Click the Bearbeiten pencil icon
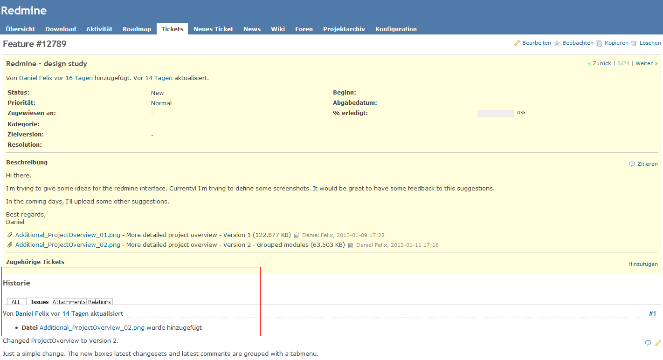 tap(517, 43)
